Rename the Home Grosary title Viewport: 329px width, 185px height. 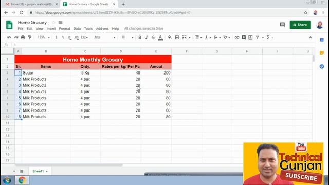[x=32, y=22]
